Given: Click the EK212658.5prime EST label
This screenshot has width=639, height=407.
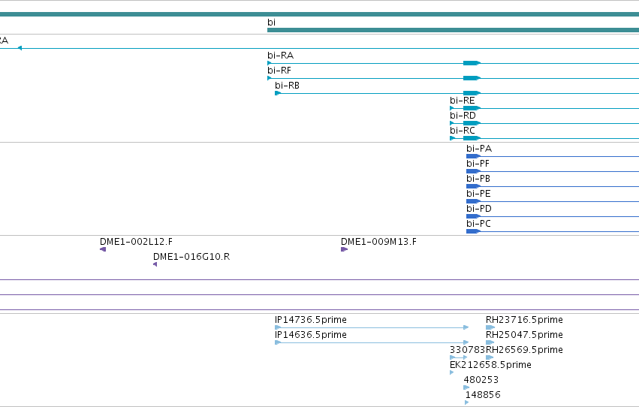Looking at the screenshot, I should [x=490, y=365].
